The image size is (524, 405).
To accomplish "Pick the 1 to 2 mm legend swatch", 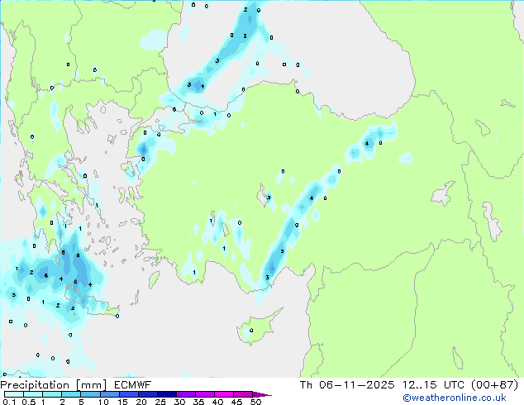I will coord(52,394).
